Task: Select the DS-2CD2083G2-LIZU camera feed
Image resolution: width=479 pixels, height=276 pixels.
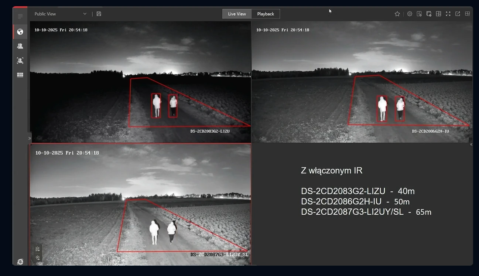Action: tap(140, 81)
